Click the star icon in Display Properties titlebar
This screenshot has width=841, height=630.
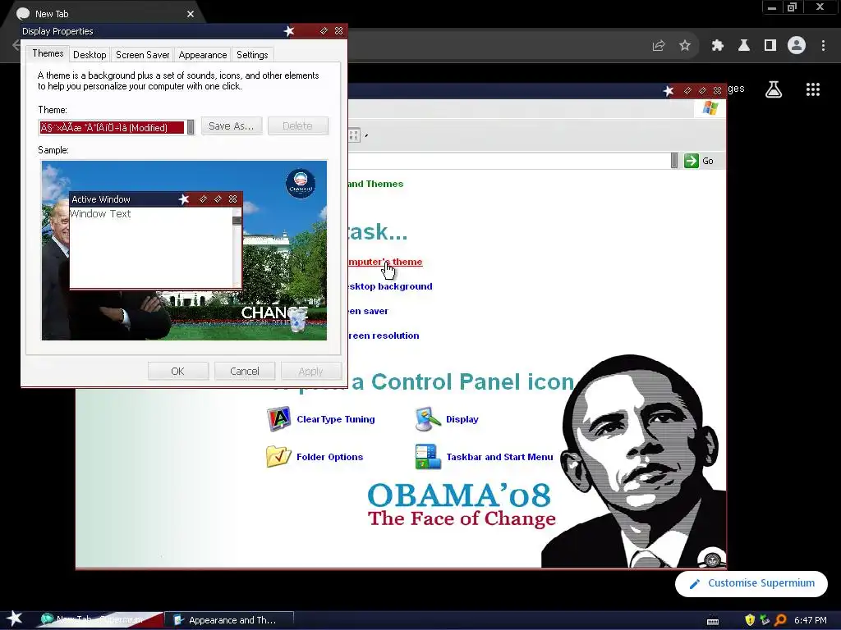[289, 31]
